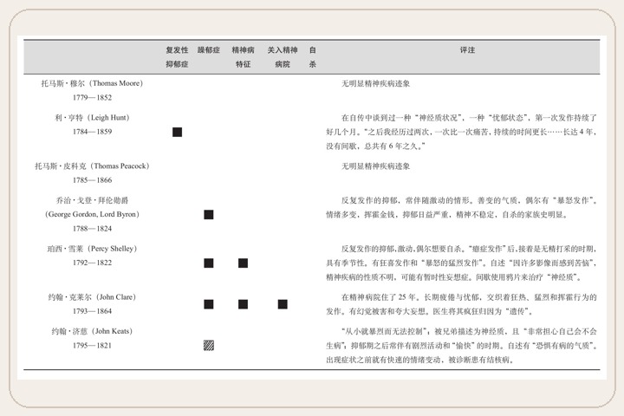Click Keats's comment line starting 从小就暴烈而无法控制

(x=469, y=332)
